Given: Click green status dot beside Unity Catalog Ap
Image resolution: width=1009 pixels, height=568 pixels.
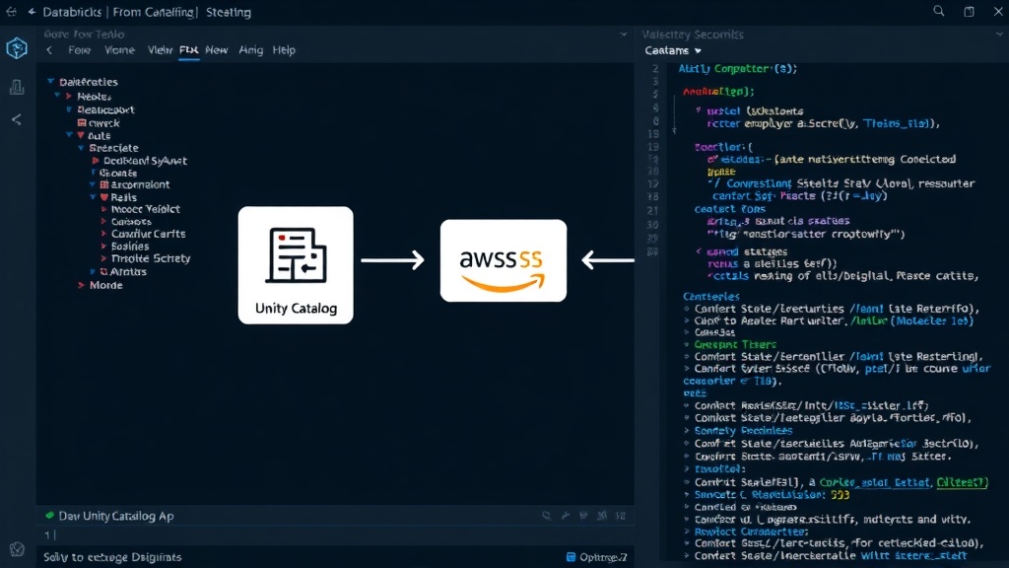Looking at the screenshot, I should [x=49, y=515].
